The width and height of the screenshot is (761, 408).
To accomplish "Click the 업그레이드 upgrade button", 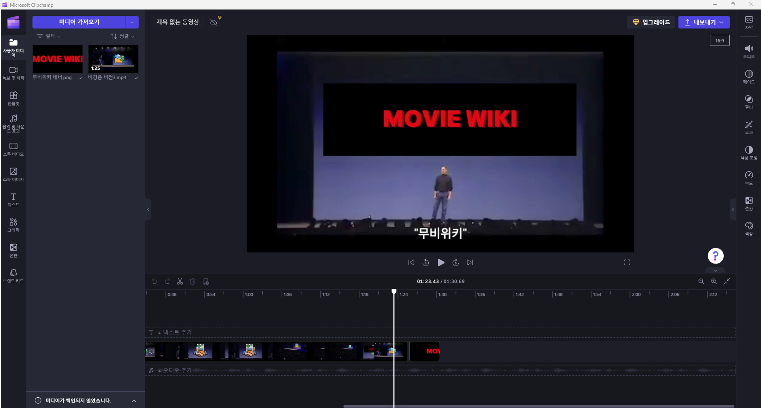I will 651,22.
